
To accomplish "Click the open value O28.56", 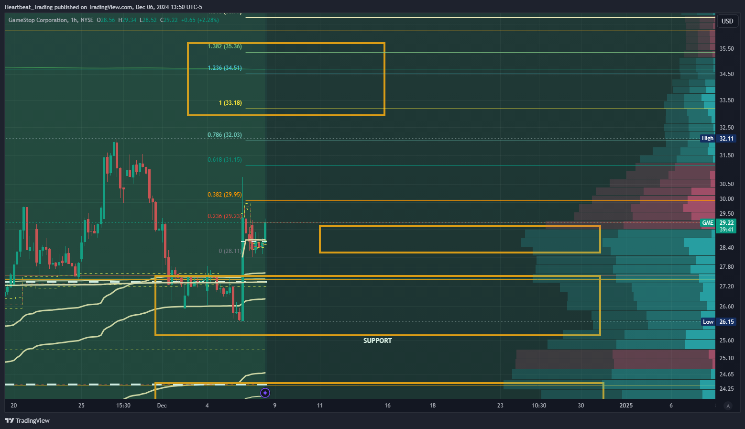I will point(106,20).
